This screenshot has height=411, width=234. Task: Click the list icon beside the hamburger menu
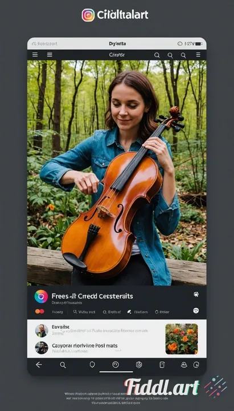click(50, 55)
